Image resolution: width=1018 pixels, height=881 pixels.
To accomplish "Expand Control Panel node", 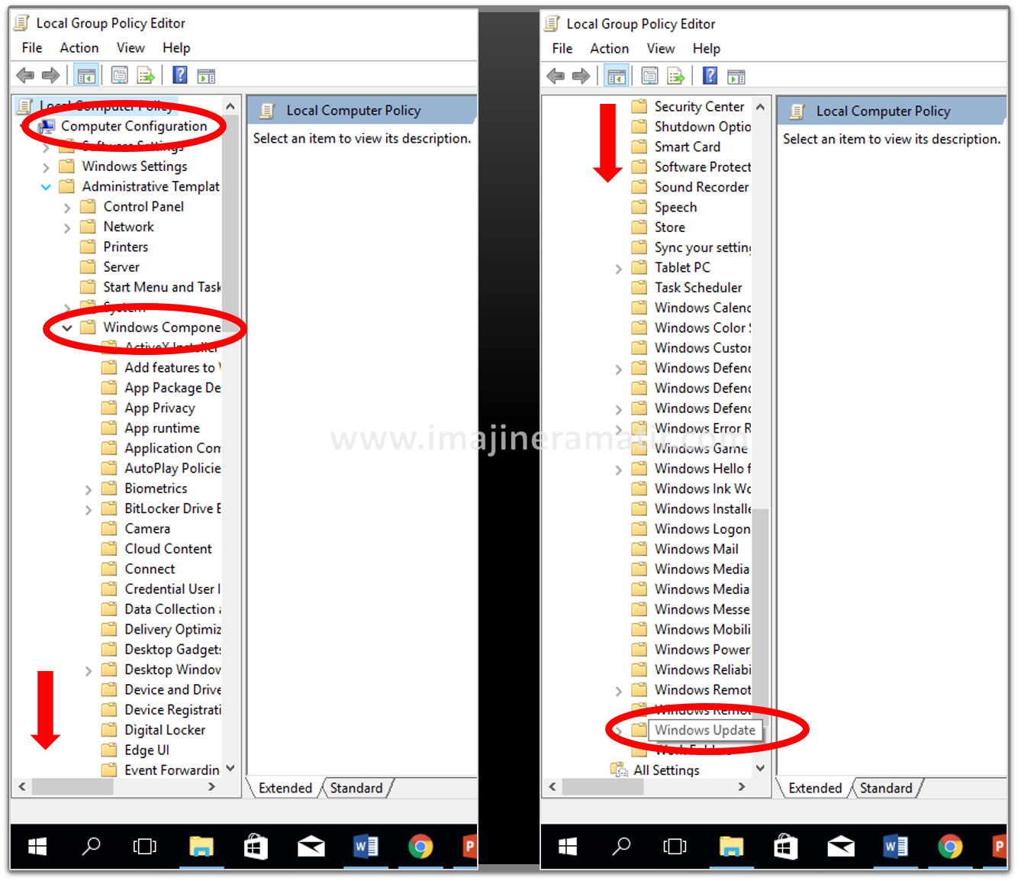I will [67, 208].
